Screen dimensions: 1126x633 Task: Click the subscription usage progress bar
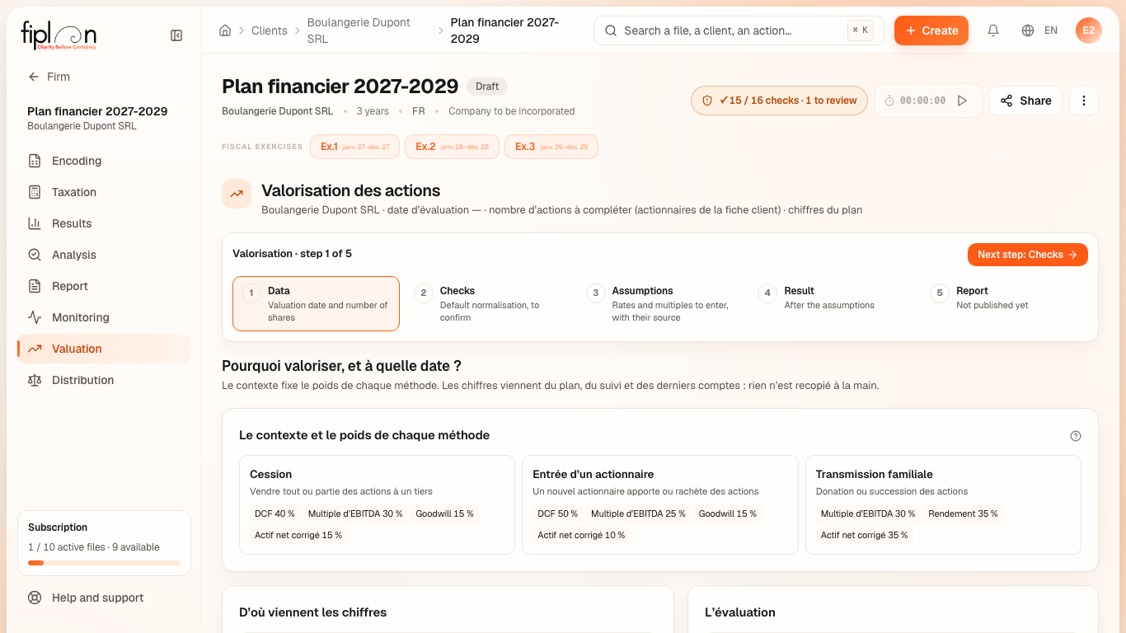(x=104, y=563)
